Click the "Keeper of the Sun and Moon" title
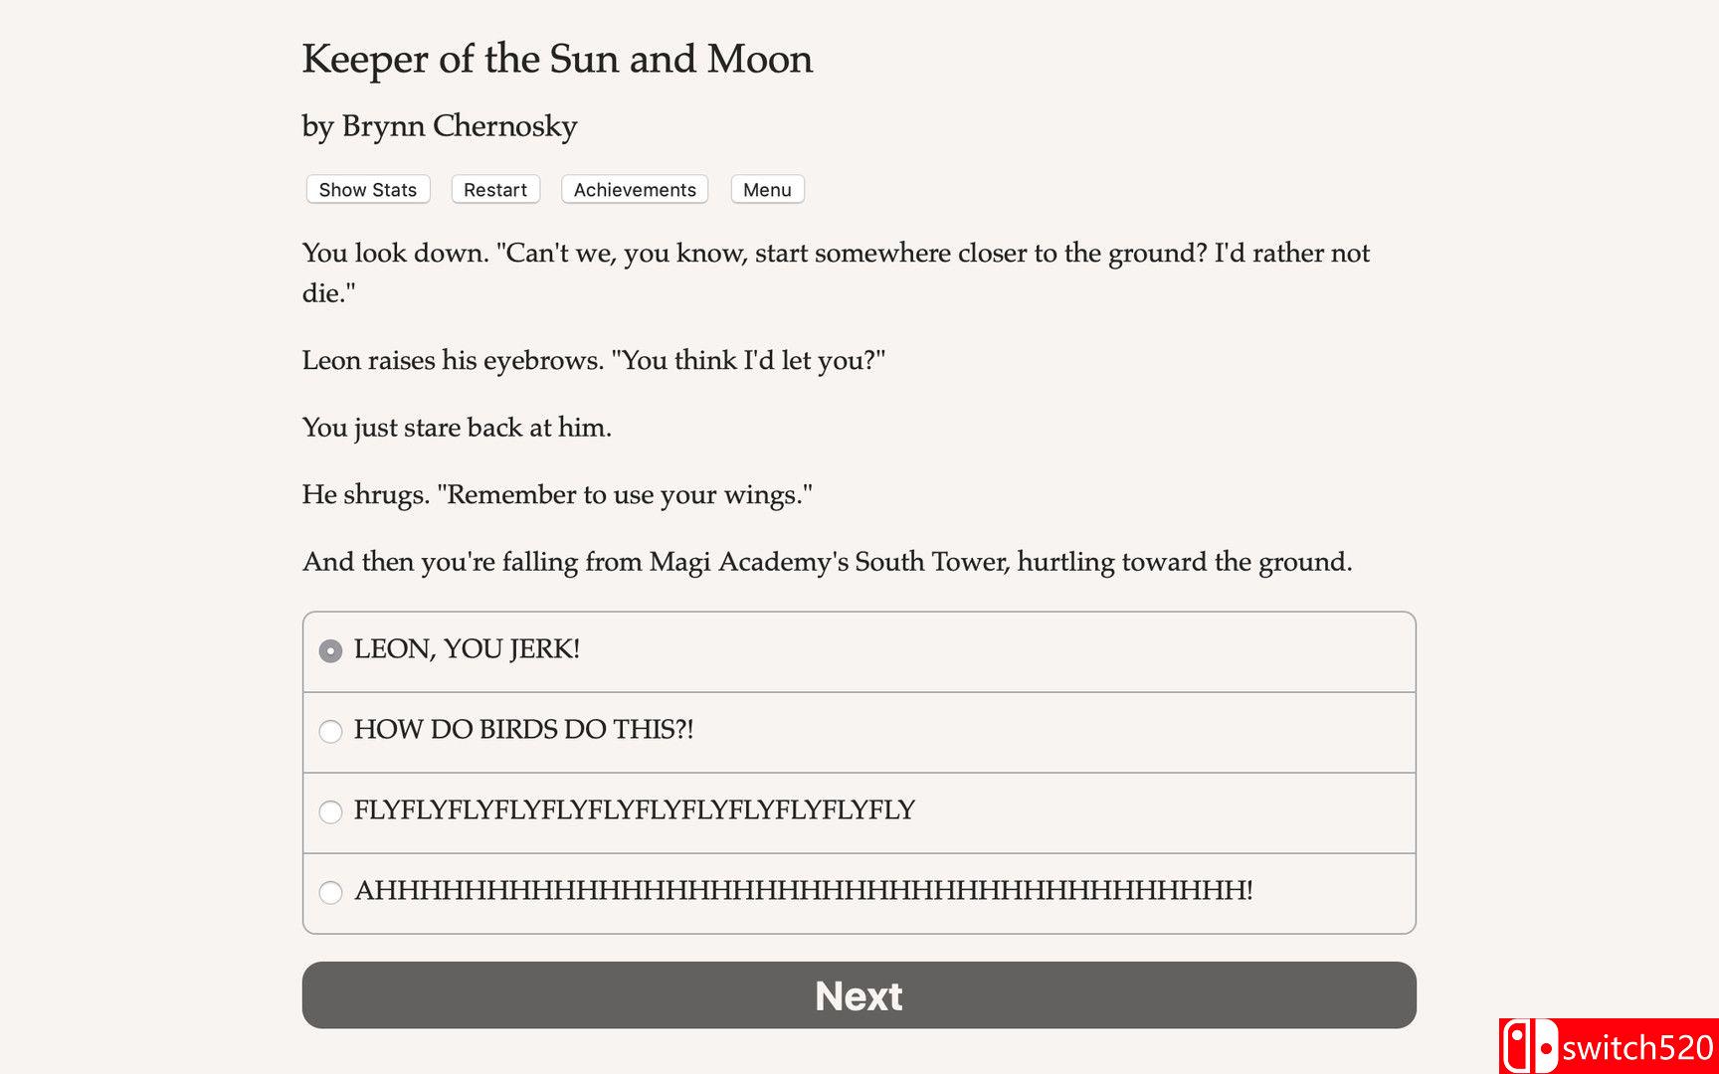The height and width of the screenshot is (1074, 1719). tap(557, 59)
